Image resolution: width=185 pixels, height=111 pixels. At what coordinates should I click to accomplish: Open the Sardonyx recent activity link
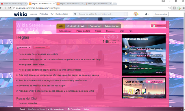133,60
